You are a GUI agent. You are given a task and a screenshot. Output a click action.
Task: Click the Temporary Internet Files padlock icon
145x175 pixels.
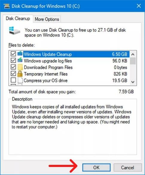coord(20,74)
